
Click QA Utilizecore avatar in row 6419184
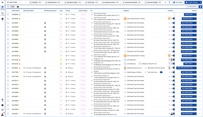tap(125, 60)
